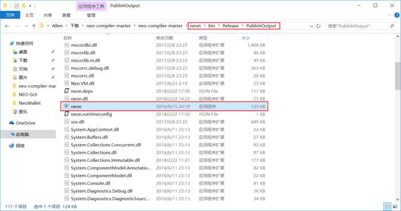
Task: Select the Neo.VM.dll file icon
Action: (x=66, y=83)
